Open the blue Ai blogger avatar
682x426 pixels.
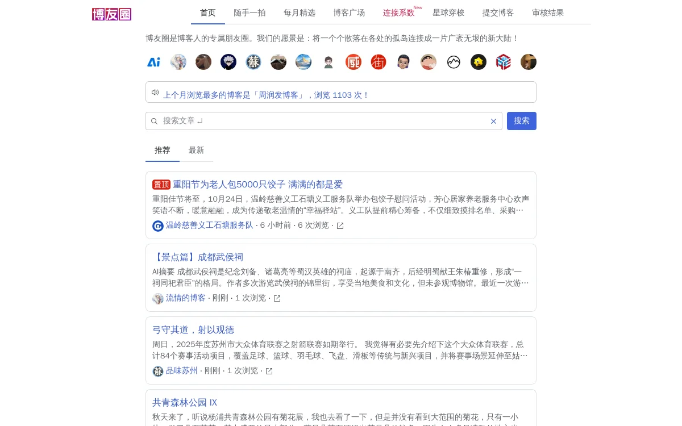coord(153,62)
